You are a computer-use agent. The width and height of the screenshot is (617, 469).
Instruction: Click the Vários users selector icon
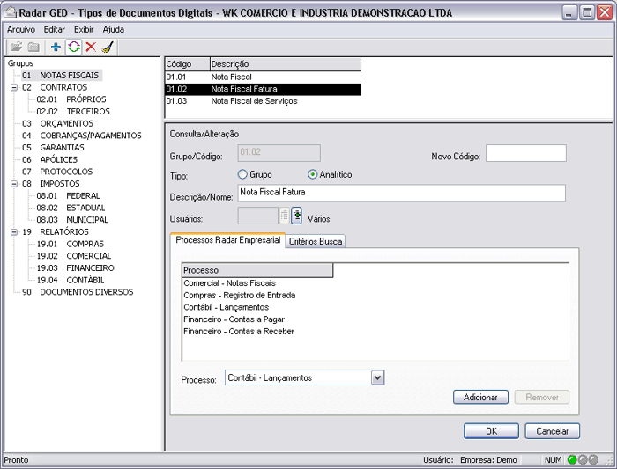coord(297,216)
